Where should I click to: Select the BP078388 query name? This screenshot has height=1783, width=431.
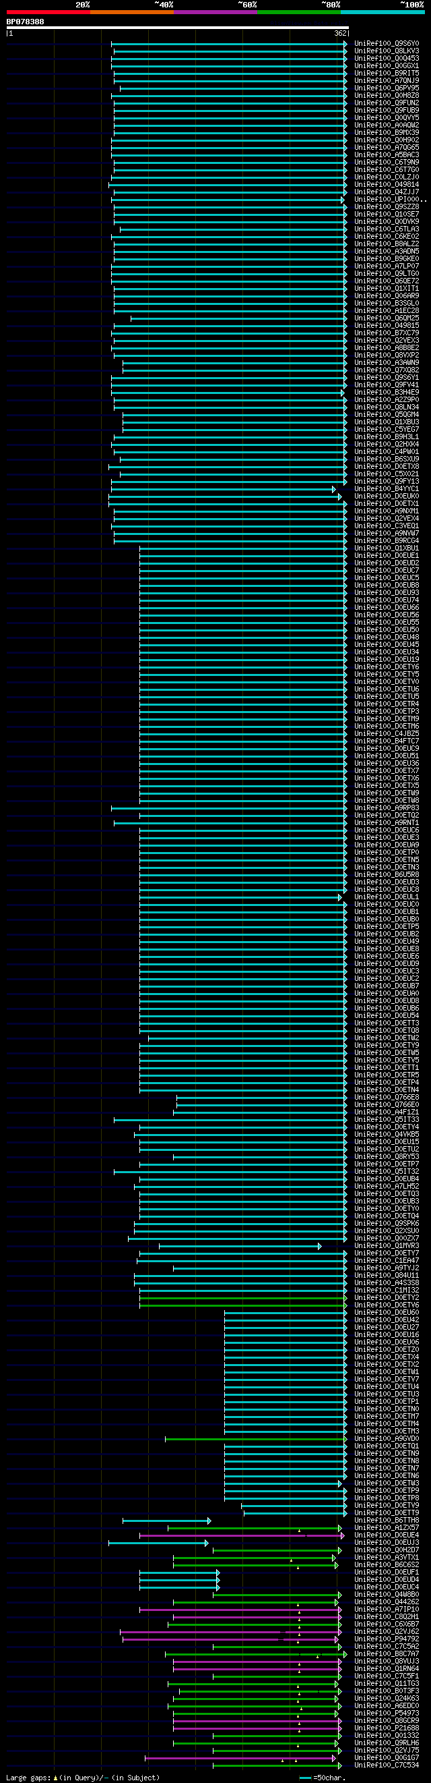pyautogui.click(x=26, y=22)
